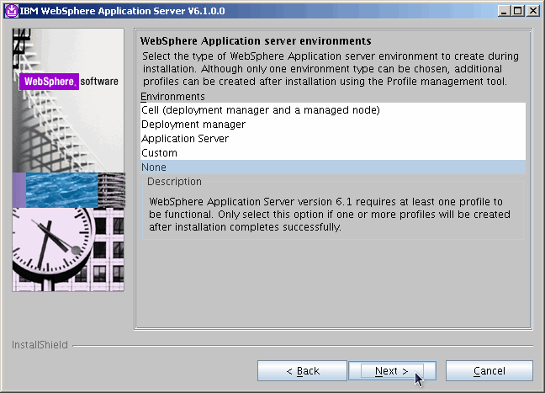
Task: Click the WebSphere Application server environments heading
Action: tap(256, 41)
